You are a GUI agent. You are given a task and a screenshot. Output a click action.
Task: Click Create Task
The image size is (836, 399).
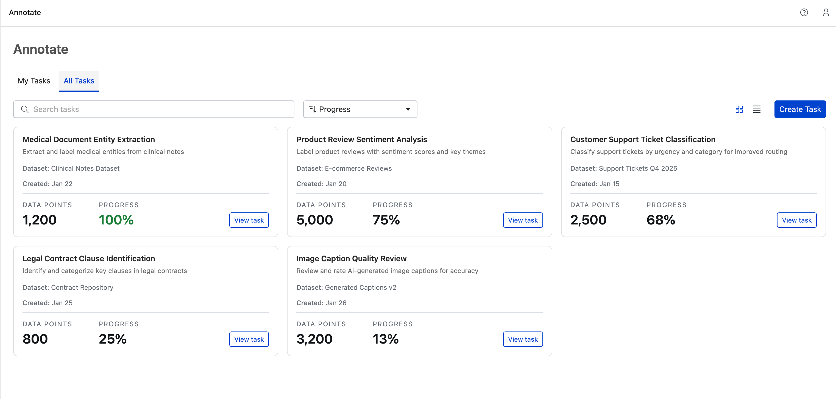(x=800, y=109)
